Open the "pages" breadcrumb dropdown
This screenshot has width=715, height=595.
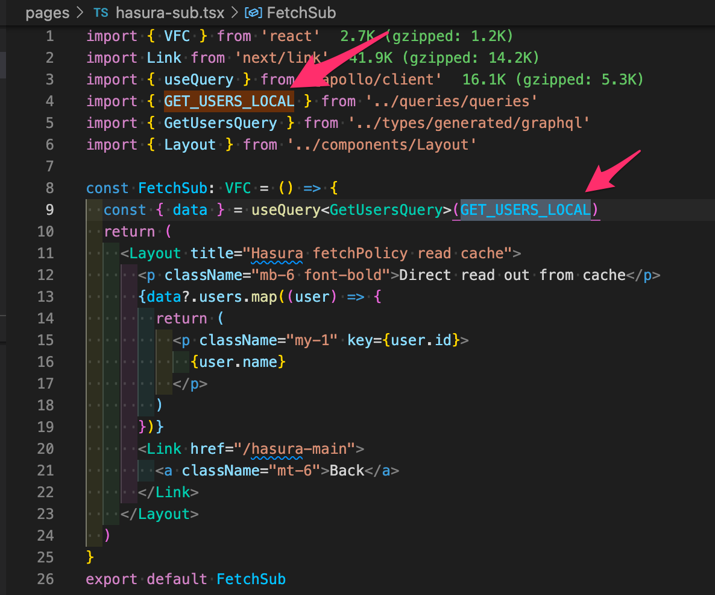coord(47,13)
